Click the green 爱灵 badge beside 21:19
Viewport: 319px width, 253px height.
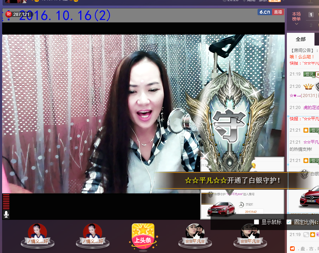point(309,74)
